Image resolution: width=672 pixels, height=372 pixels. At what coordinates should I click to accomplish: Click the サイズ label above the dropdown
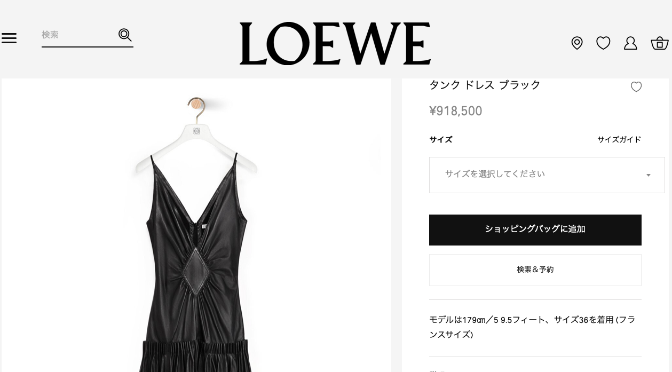(x=441, y=139)
